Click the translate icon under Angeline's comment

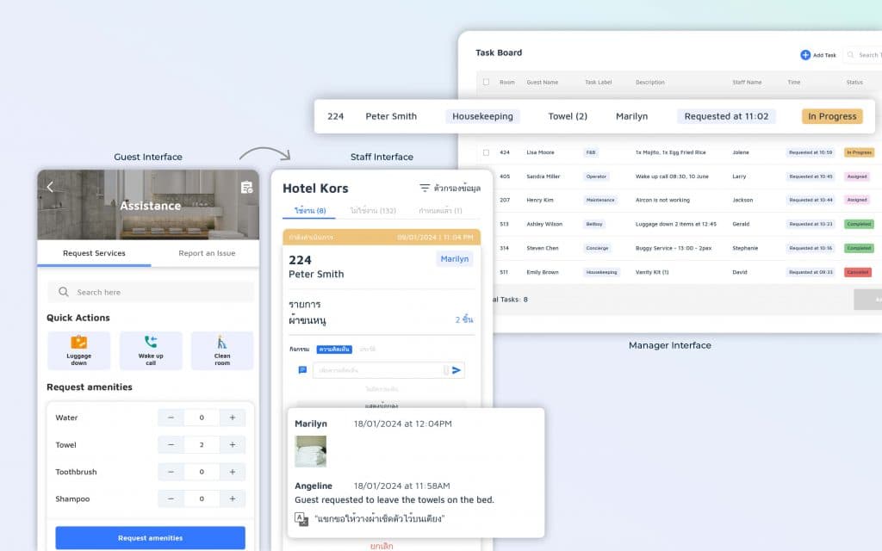301,518
